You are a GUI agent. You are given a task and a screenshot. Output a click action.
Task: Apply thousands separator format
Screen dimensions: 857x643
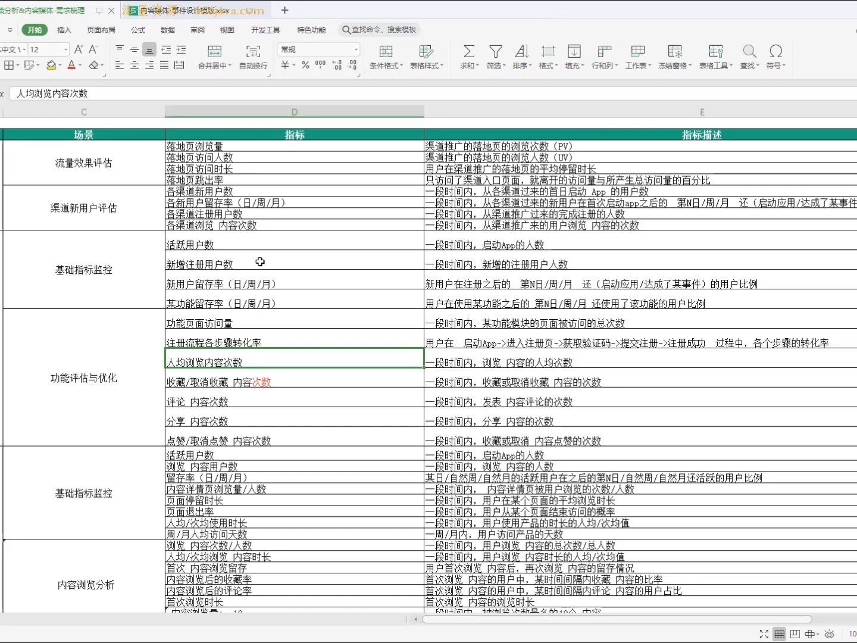(321, 65)
